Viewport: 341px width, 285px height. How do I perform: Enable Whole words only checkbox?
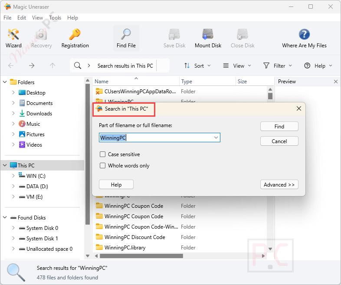tap(102, 166)
